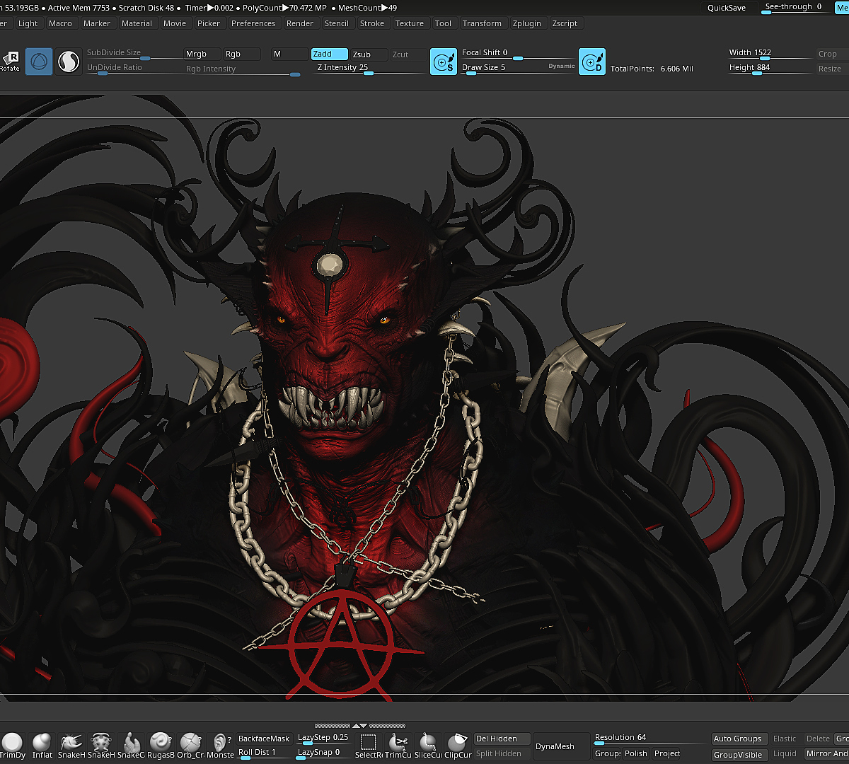Select the TrimDynamic brush
The height and width of the screenshot is (764, 849).
tap(13, 746)
